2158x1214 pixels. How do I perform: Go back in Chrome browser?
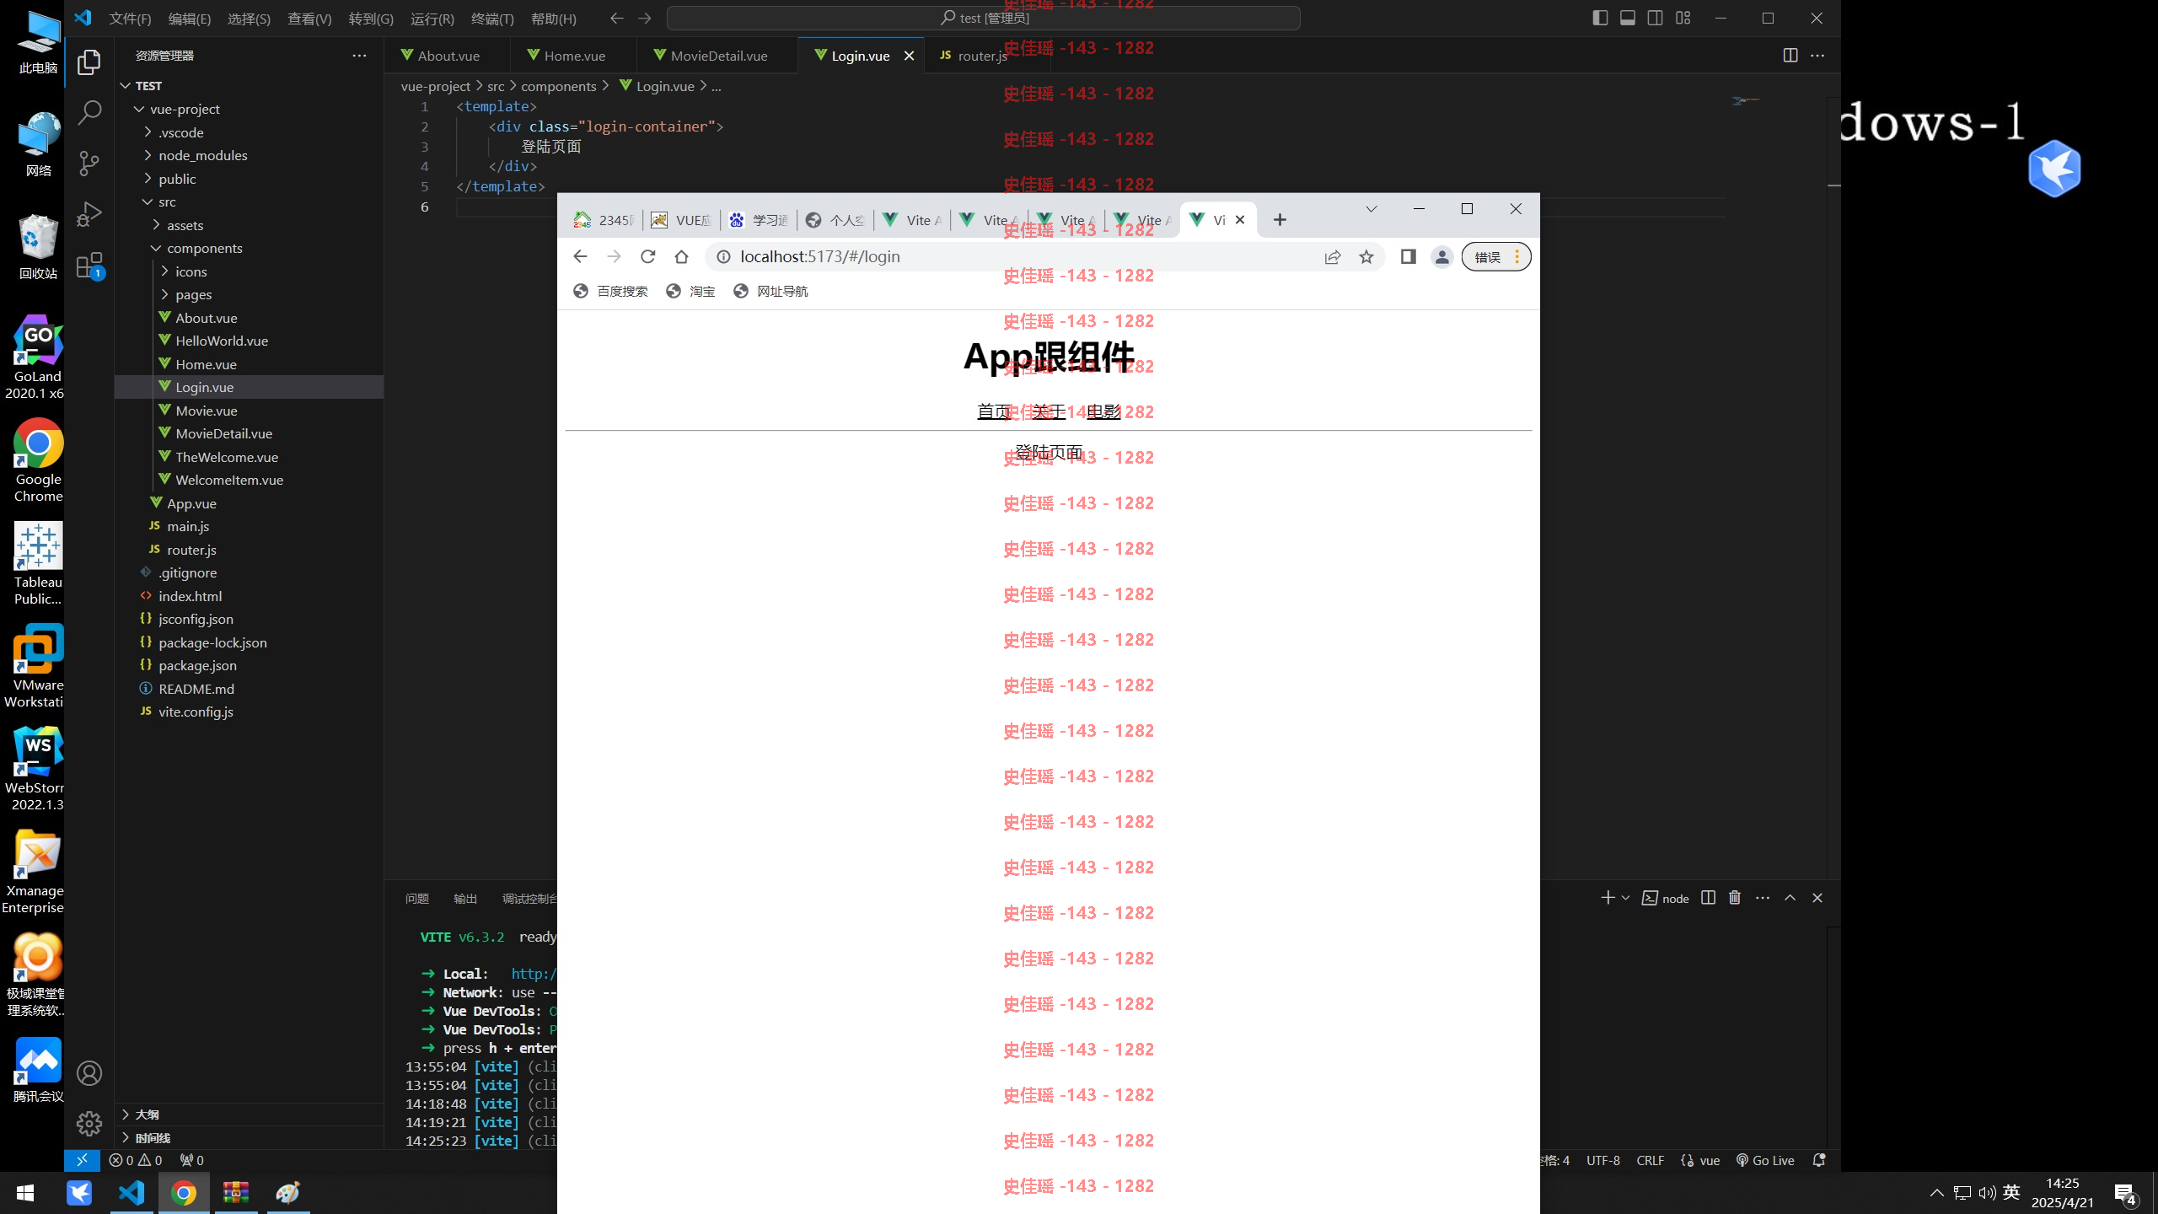tap(580, 256)
